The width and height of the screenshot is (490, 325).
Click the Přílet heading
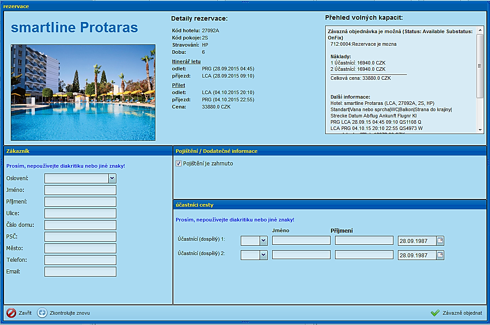(x=178, y=85)
